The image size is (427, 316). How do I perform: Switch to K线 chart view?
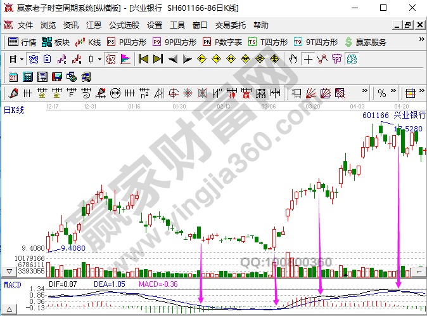pyautogui.click(x=87, y=43)
